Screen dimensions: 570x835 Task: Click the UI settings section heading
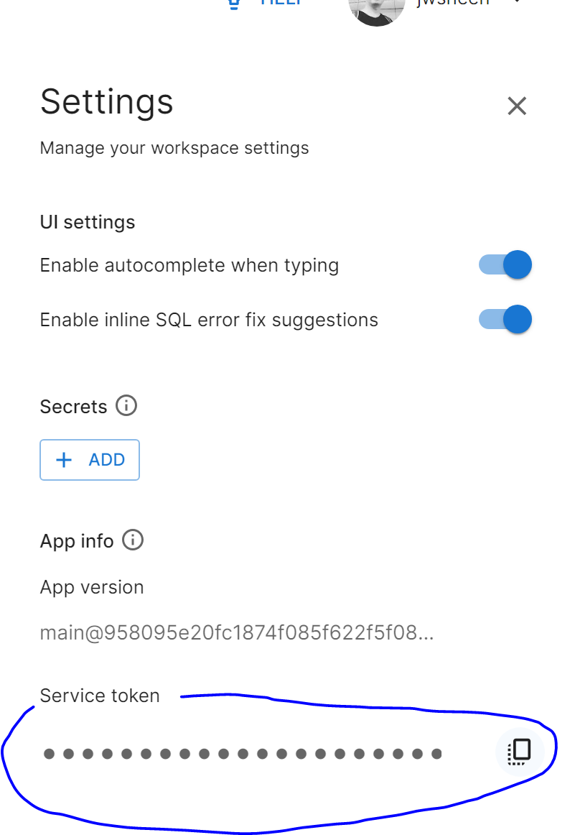point(88,222)
